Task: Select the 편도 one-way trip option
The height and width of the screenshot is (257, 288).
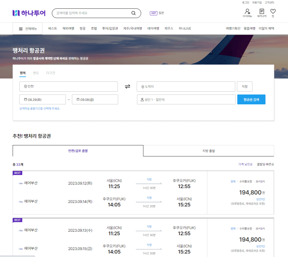Action: coord(36,73)
